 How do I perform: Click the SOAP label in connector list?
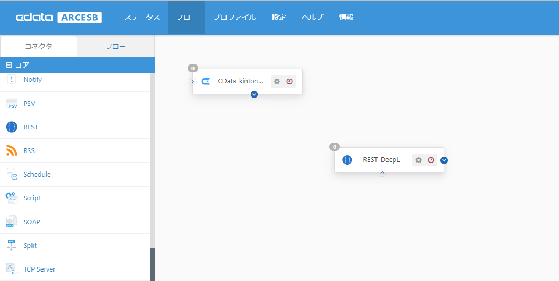32,222
